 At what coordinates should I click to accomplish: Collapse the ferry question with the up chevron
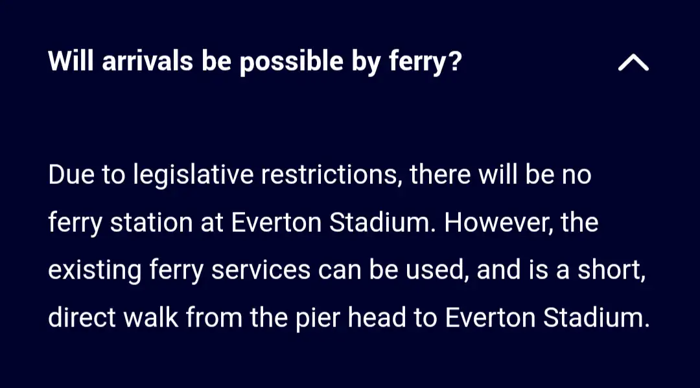point(633,62)
